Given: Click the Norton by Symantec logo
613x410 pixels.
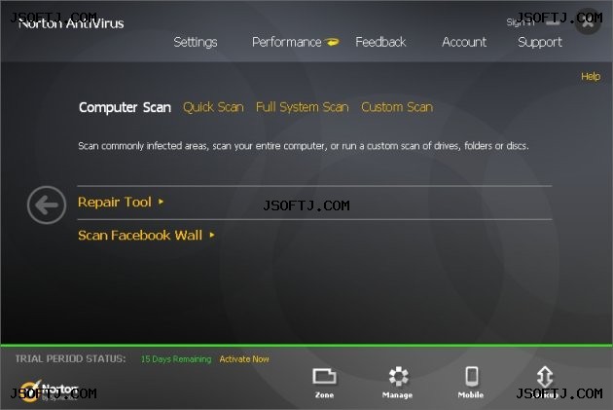Looking at the screenshot, I should [x=49, y=391].
